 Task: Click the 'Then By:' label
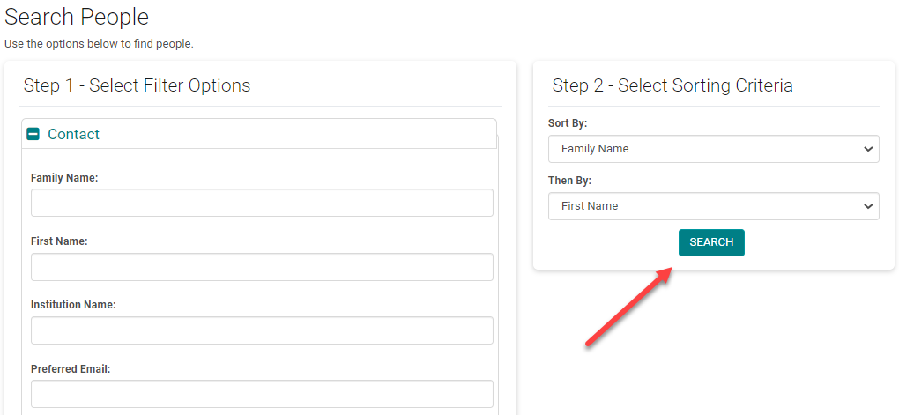(x=569, y=181)
